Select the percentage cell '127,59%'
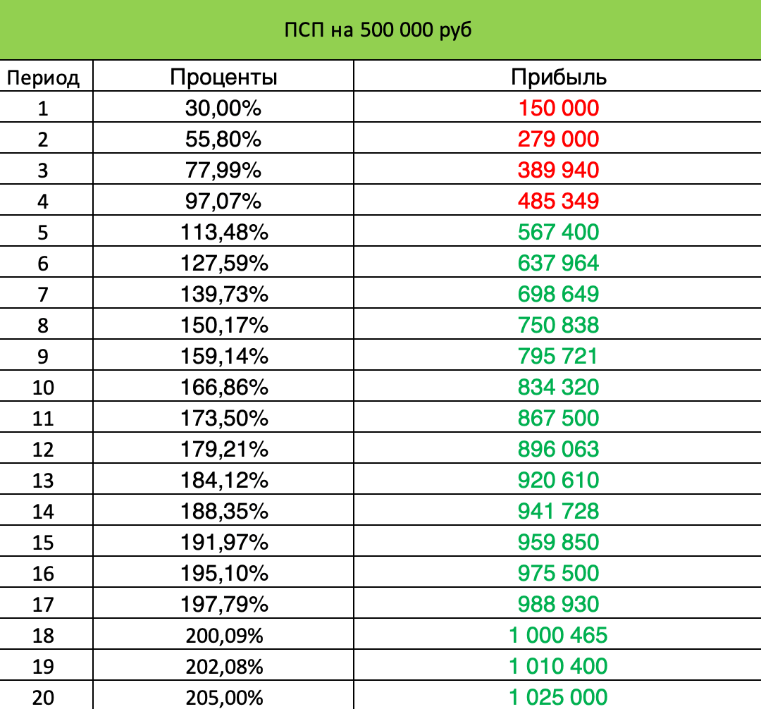The image size is (761, 709). pyautogui.click(x=224, y=263)
